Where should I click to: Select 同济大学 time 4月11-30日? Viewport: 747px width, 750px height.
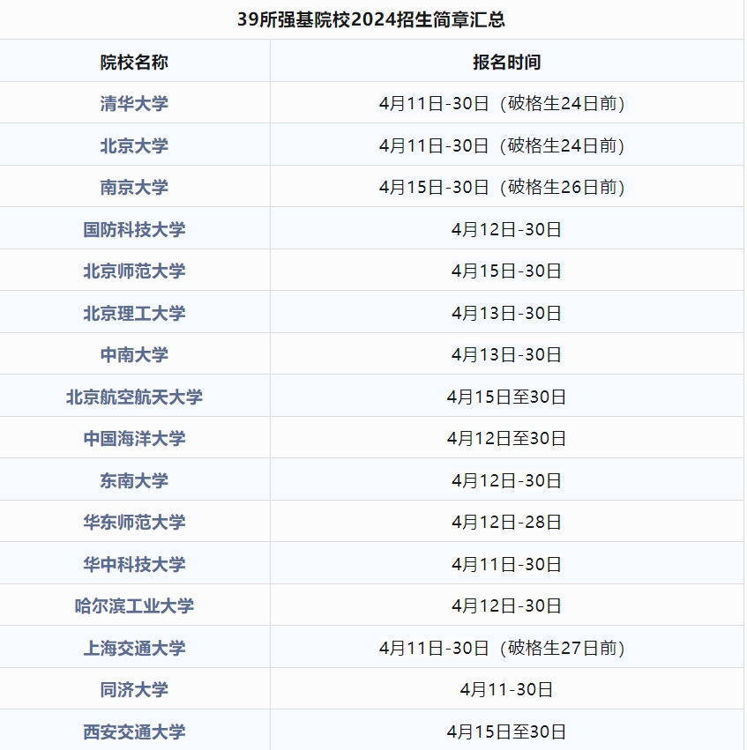pyautogui.click(x=507, y=689)
